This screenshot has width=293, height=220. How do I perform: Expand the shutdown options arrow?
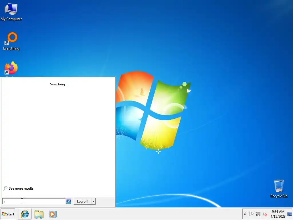[x=93, y=201]
